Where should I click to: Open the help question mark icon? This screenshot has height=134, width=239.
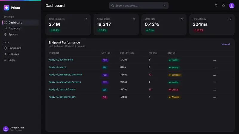tap(223, 6)
